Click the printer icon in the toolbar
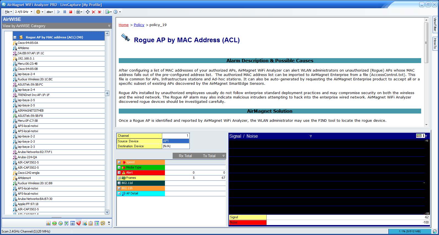Screen dimensions: 439x235 tap(78, 12)
